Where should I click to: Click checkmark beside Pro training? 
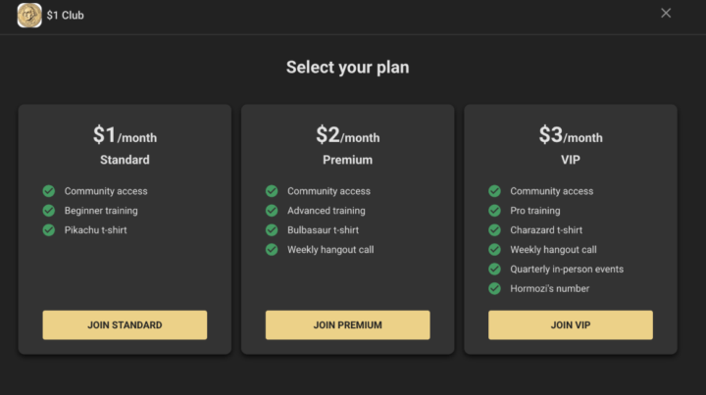tap(494, 211)
